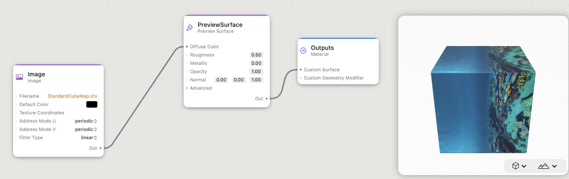Click the PreviewSurface Out port
The width and height of the screenshot is (569, 179).
(x=267, y=99)
